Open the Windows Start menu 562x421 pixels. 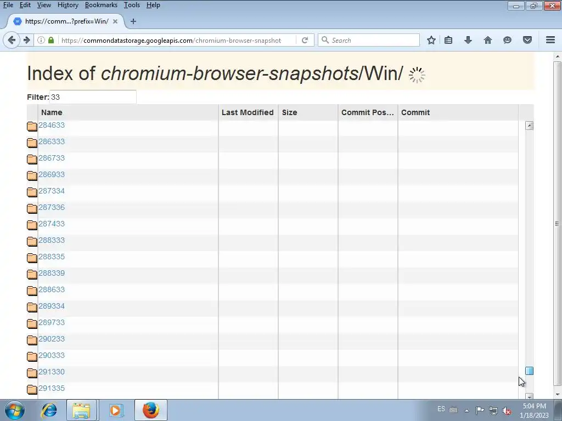coord(14,410)
